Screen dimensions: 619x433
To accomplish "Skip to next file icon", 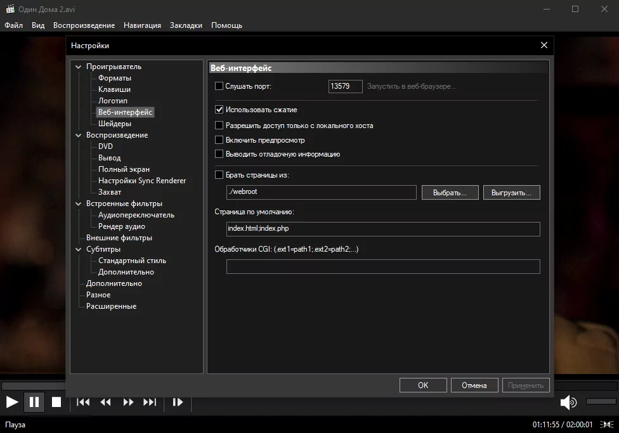I will point(150,402).
